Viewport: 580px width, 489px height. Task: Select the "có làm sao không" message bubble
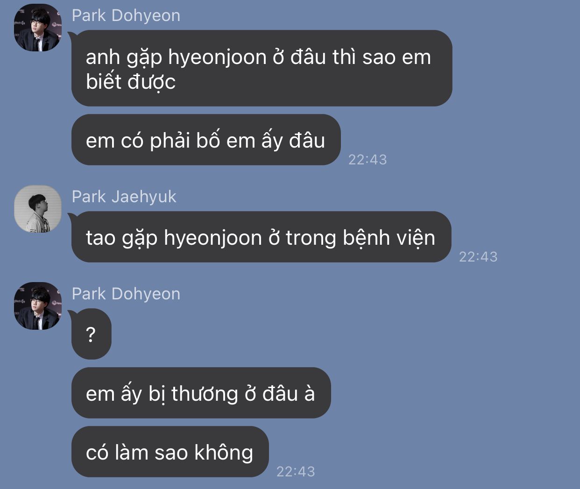(x=170, y=452)
